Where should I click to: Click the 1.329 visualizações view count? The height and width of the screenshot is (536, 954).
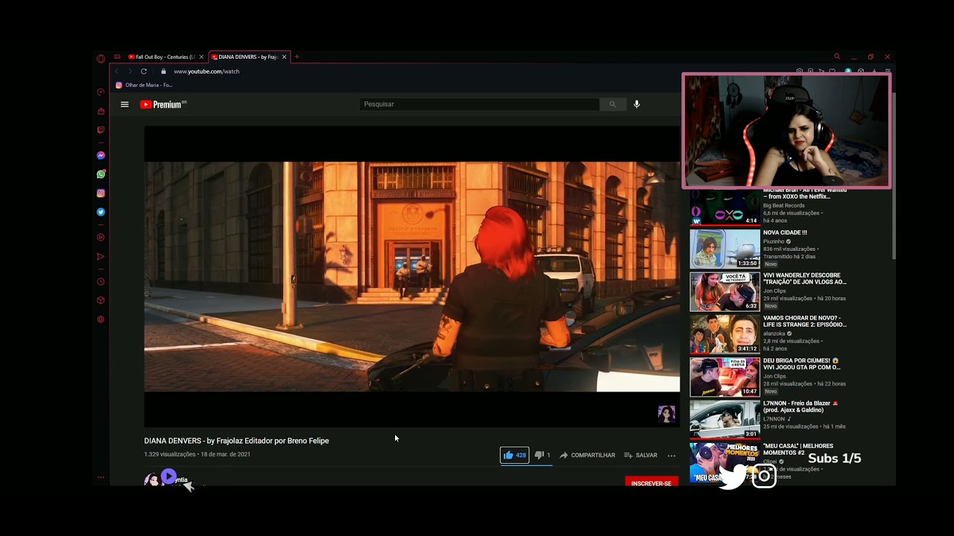click(170, 454)
